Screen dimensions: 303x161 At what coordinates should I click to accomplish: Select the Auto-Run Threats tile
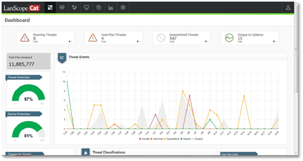(x=113, y=38)
